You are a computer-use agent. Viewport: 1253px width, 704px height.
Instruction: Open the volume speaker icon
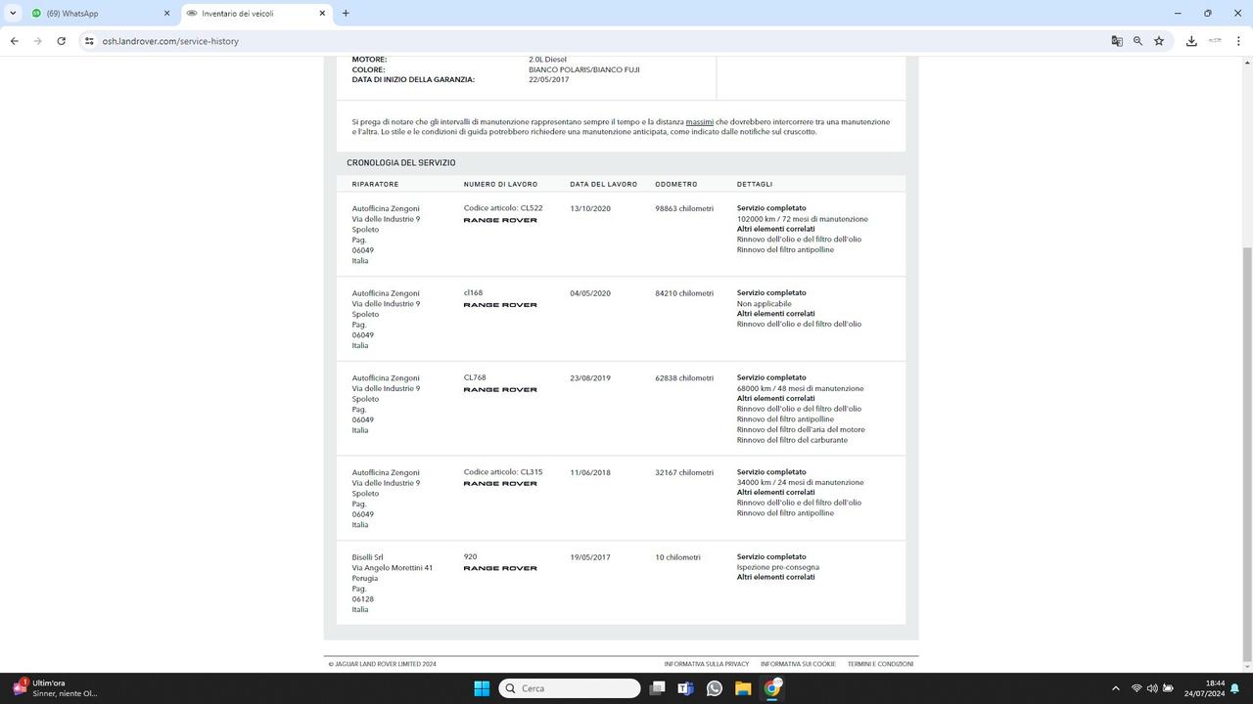pos(1152,688)
